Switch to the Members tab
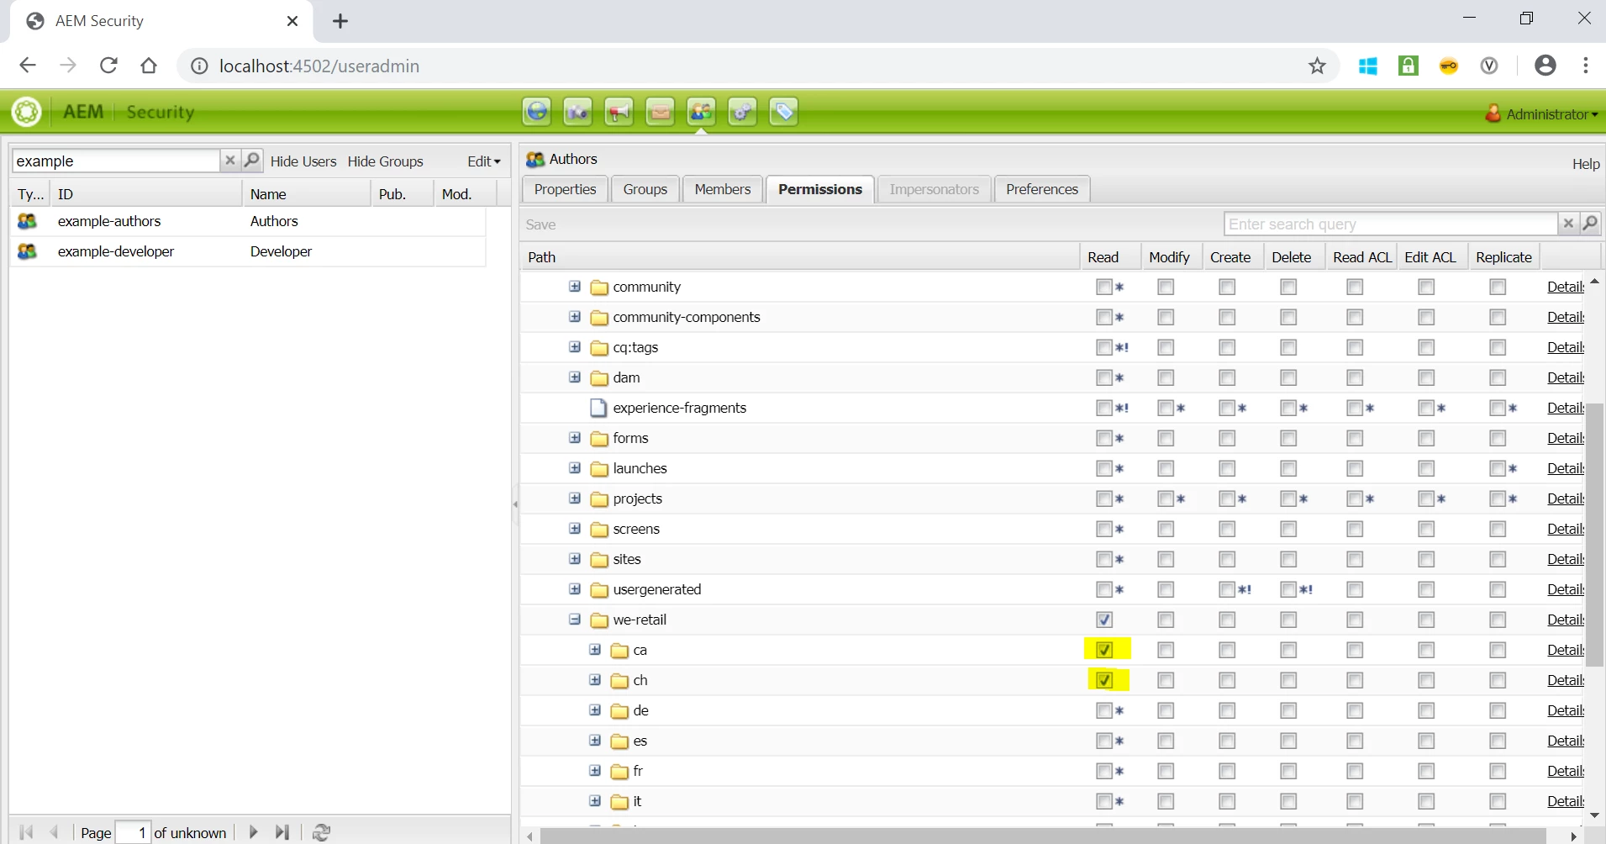1606x844 pixels. pos(723,189)
